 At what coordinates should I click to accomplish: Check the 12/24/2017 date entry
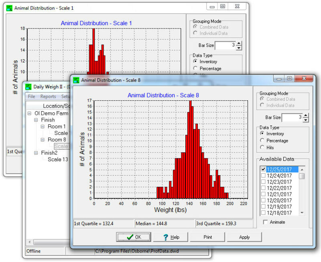[x=262, y=175]
